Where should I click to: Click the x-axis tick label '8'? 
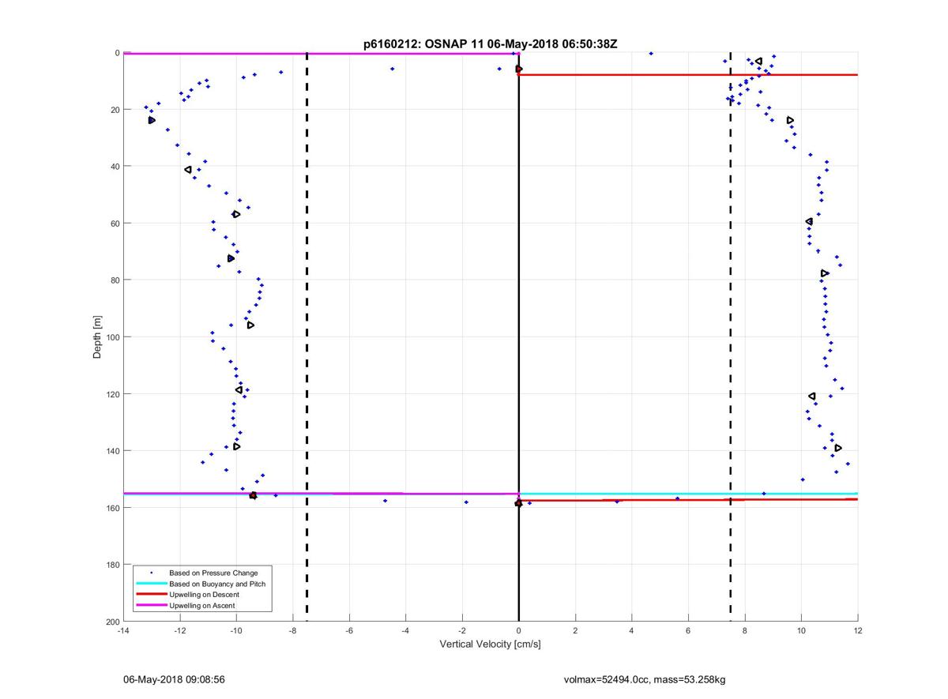click(x=745, y=630)
